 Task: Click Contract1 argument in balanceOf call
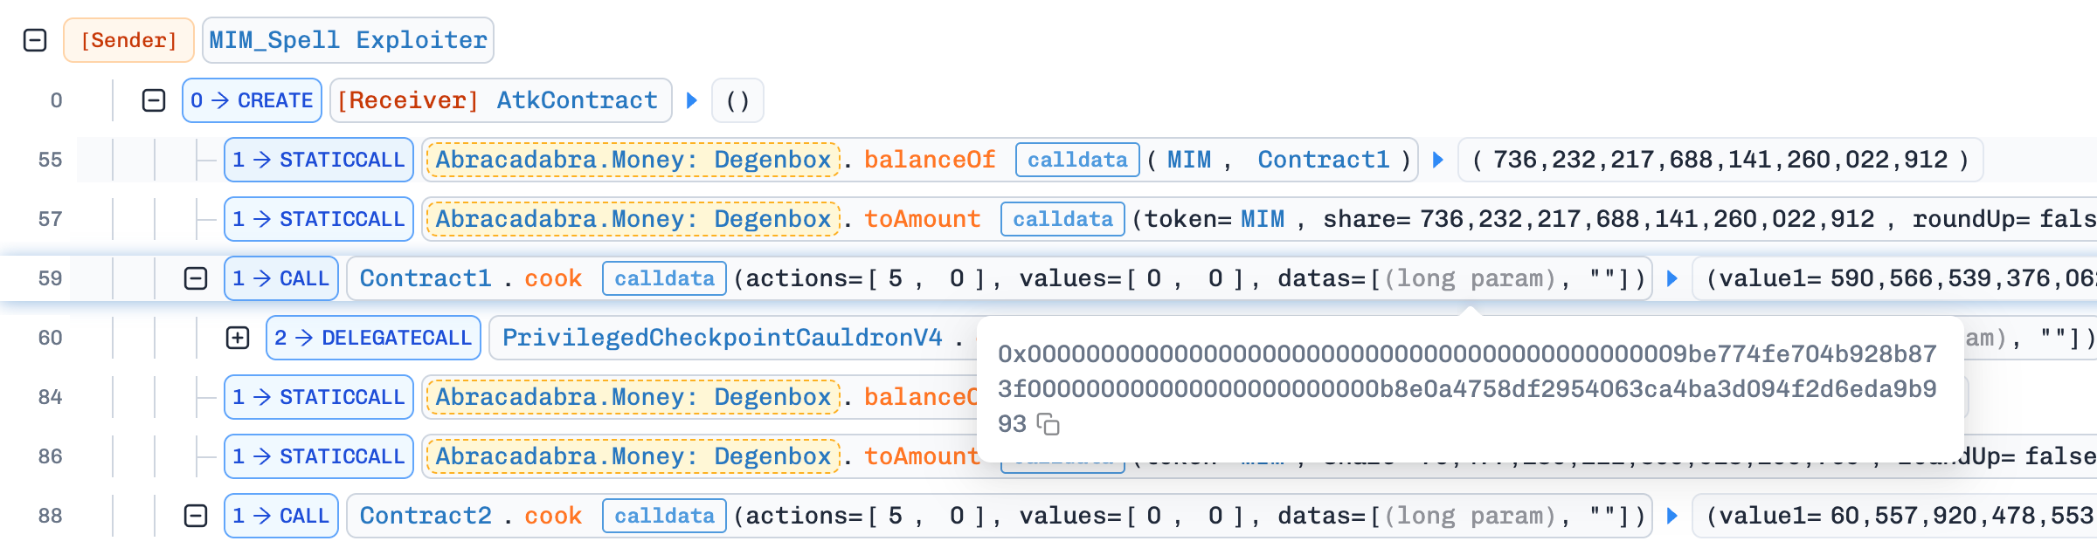tap(1324, 160)
